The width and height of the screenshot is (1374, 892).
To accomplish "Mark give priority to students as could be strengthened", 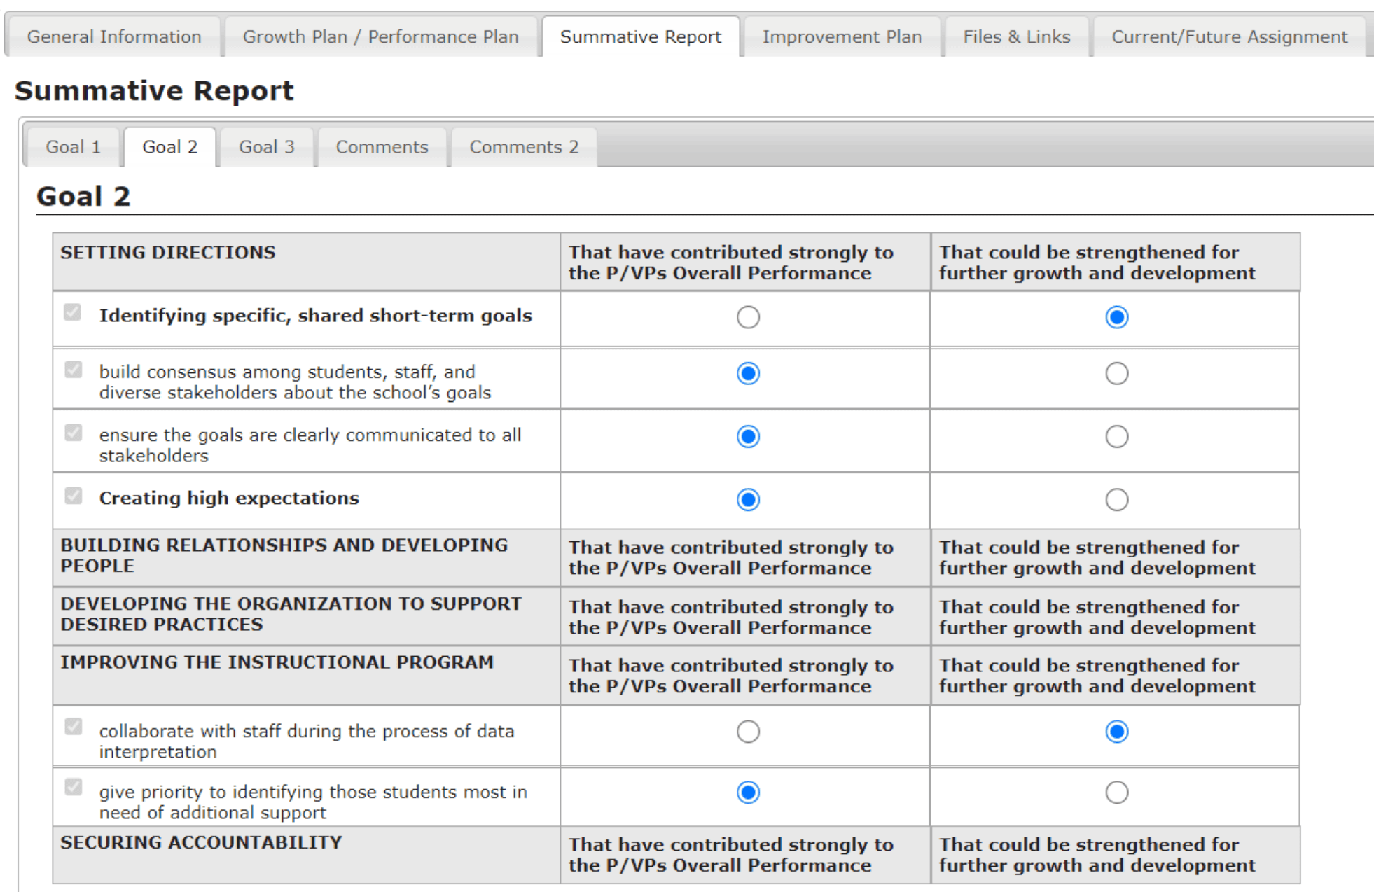I will [x=1116, y=793].
